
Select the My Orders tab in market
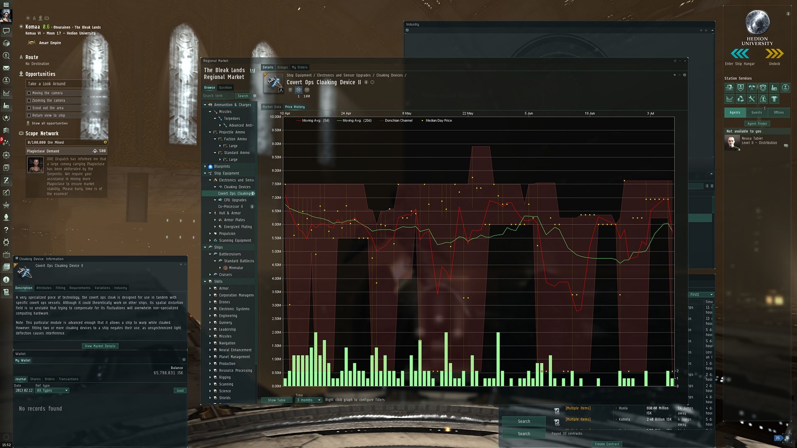point(299,67)
